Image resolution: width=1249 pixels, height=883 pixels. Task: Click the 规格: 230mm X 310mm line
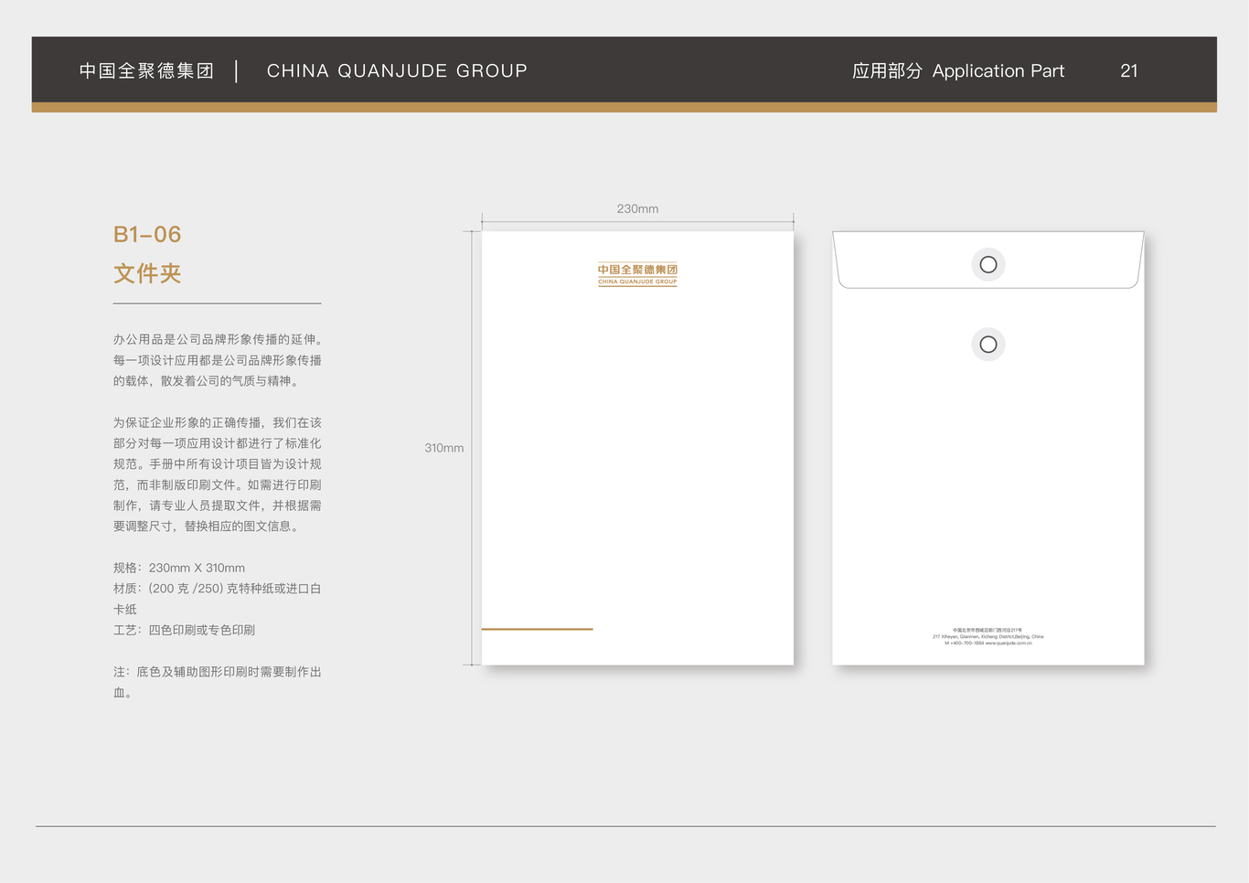179,568
